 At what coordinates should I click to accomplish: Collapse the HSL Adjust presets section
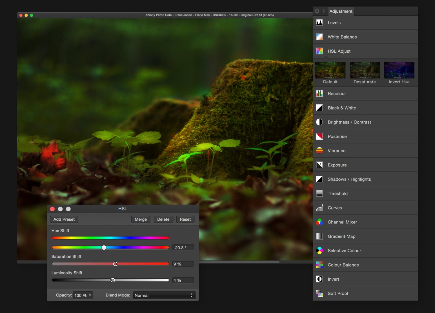click(x=339, y=51)
